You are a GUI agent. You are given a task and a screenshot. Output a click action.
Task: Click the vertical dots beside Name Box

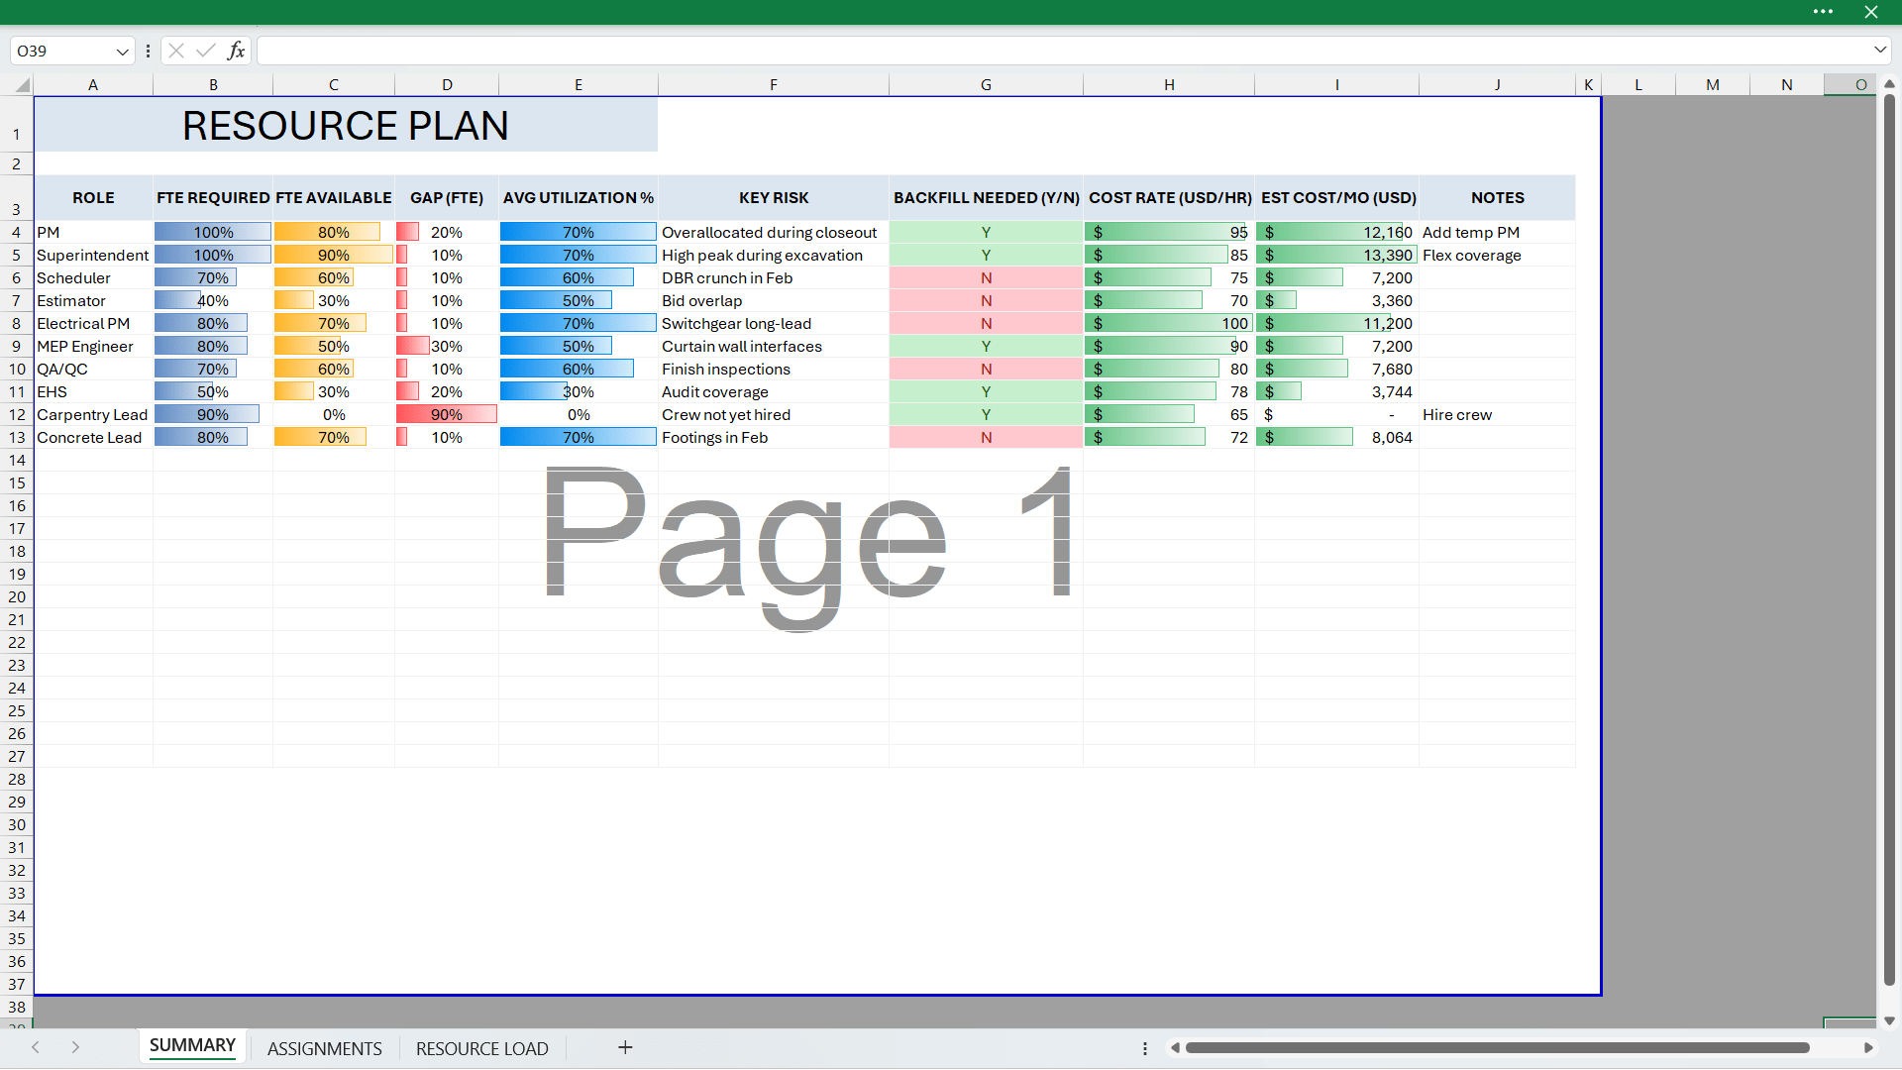click(148, 51)
